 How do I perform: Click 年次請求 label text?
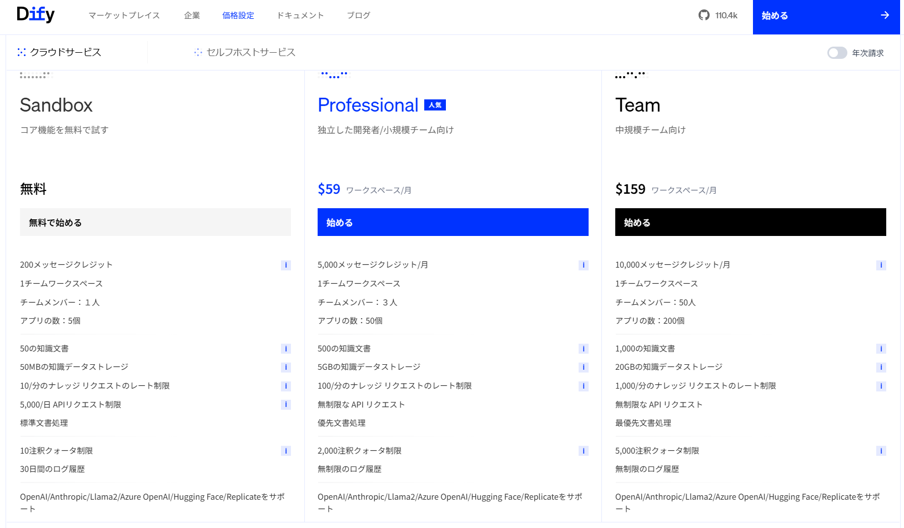(x=868, y=53)
